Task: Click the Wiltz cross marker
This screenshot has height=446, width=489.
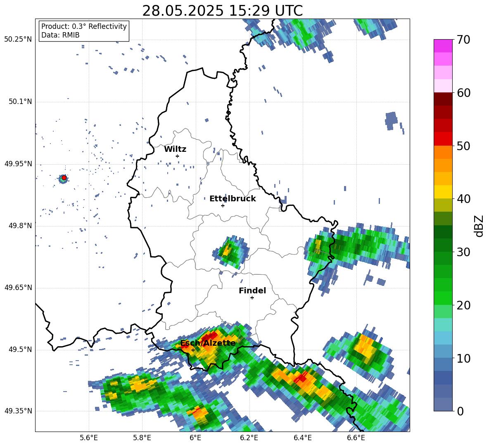Action: click(x=178, y=156)
